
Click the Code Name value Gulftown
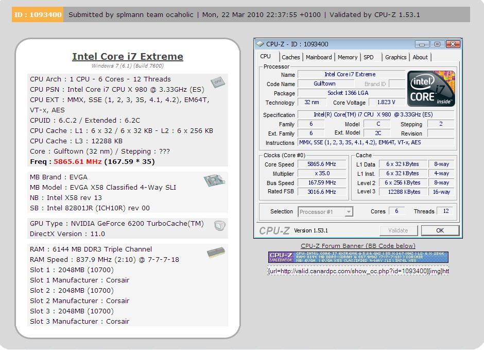(325, 84)
